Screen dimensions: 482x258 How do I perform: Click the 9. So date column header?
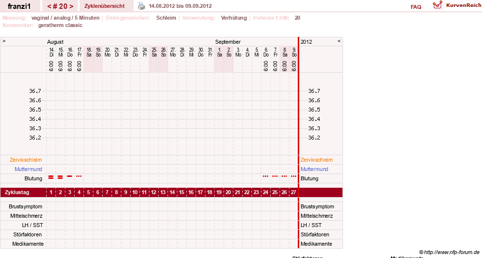pos(294,52)
